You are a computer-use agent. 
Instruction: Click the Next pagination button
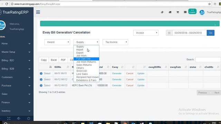(217, 93)
